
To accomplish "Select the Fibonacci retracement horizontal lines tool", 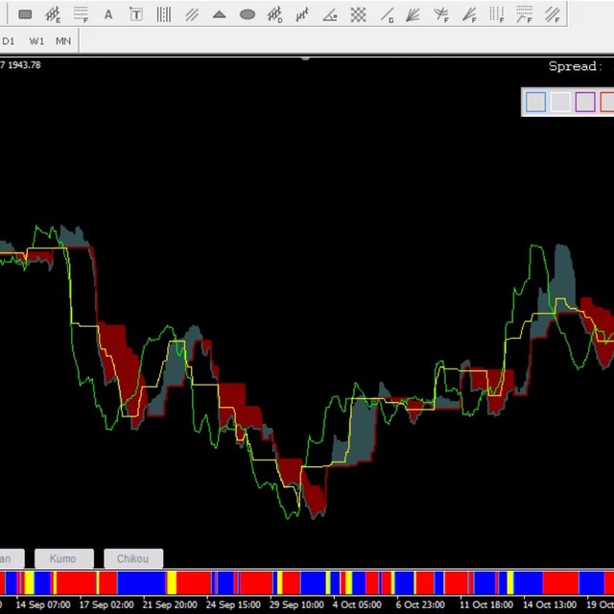I will (x=81, y=15).
